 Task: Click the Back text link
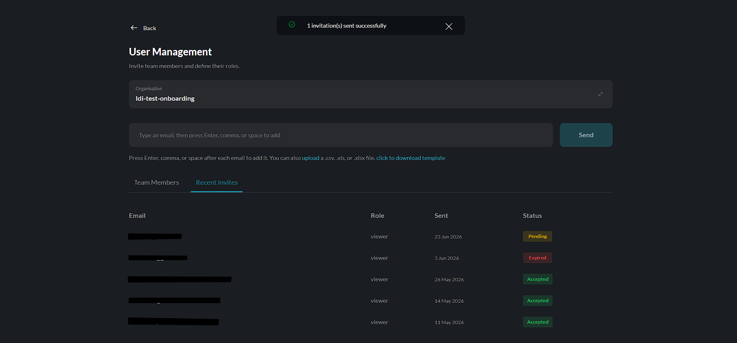click(x=149, y=28)
